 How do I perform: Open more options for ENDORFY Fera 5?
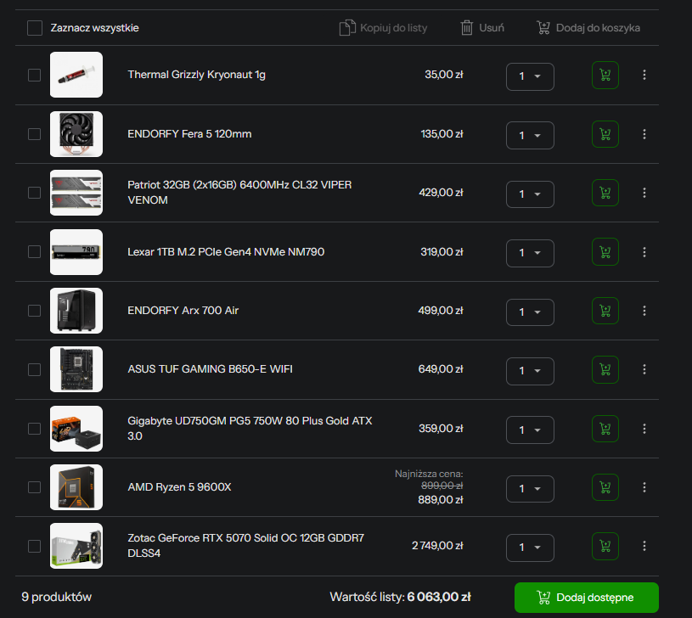[644, 134]
